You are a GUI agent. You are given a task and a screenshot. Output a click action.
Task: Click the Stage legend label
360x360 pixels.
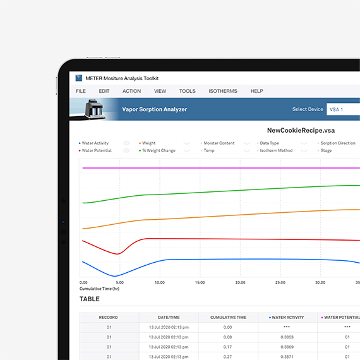coord(326,150)
